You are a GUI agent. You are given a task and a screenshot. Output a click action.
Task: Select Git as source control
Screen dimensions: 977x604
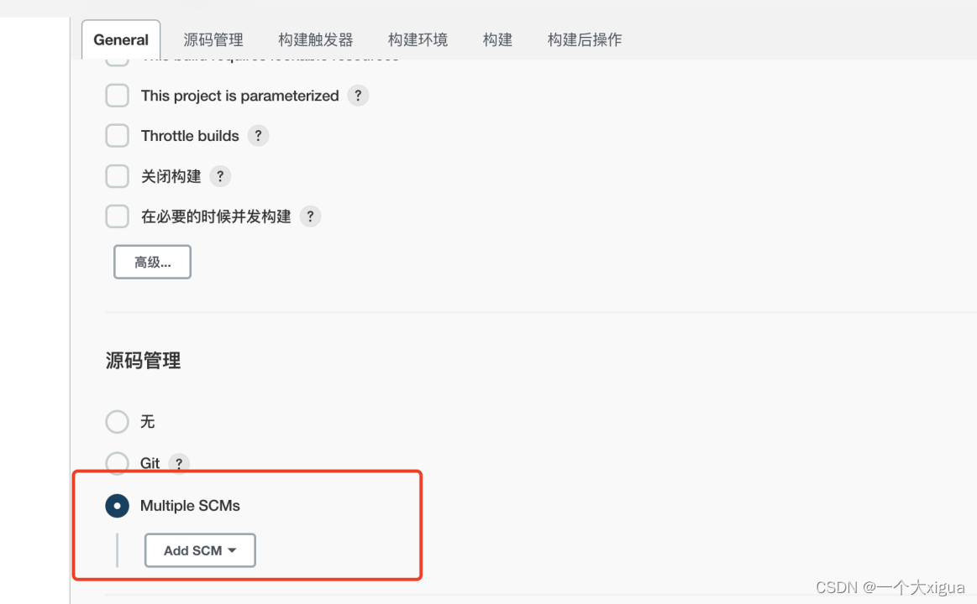pos(117,463)
